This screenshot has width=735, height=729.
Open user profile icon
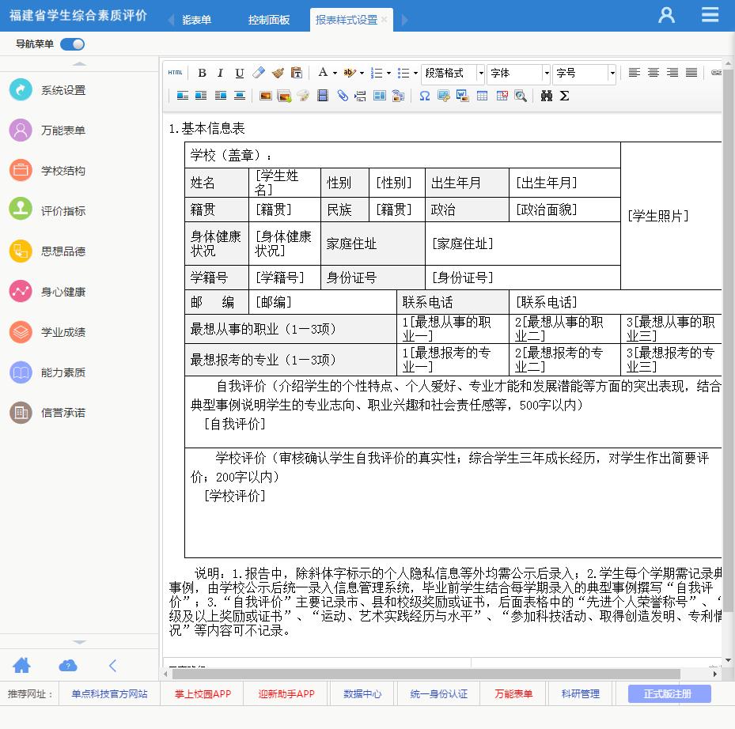point(666,15)
